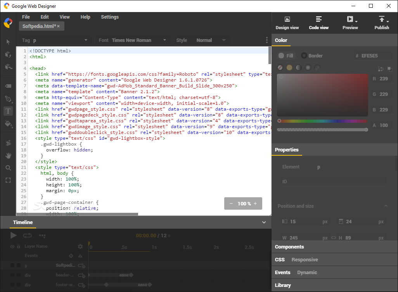Viewport: 398px width, 292px height.
Task: Collapse the Timeline panel chevron
Action: [x=264, y=222]
